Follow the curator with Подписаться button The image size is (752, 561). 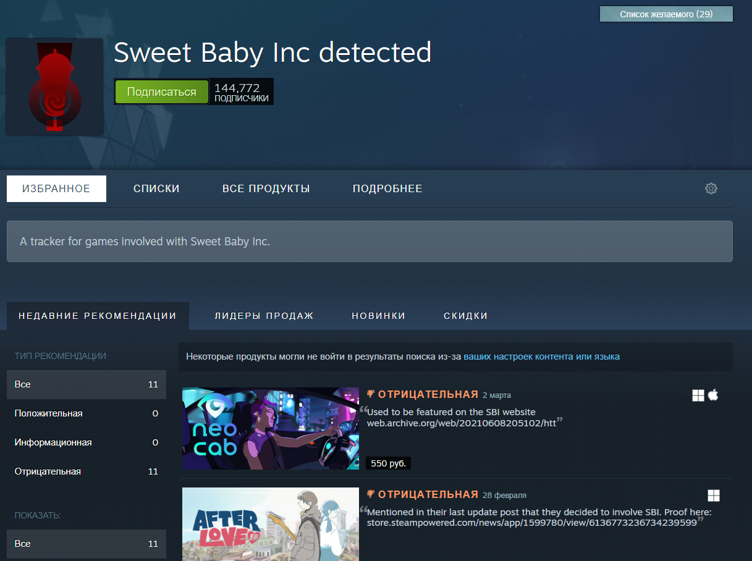162,91
